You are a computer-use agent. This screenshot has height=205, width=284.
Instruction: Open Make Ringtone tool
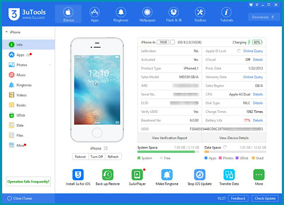pos(167,178)
